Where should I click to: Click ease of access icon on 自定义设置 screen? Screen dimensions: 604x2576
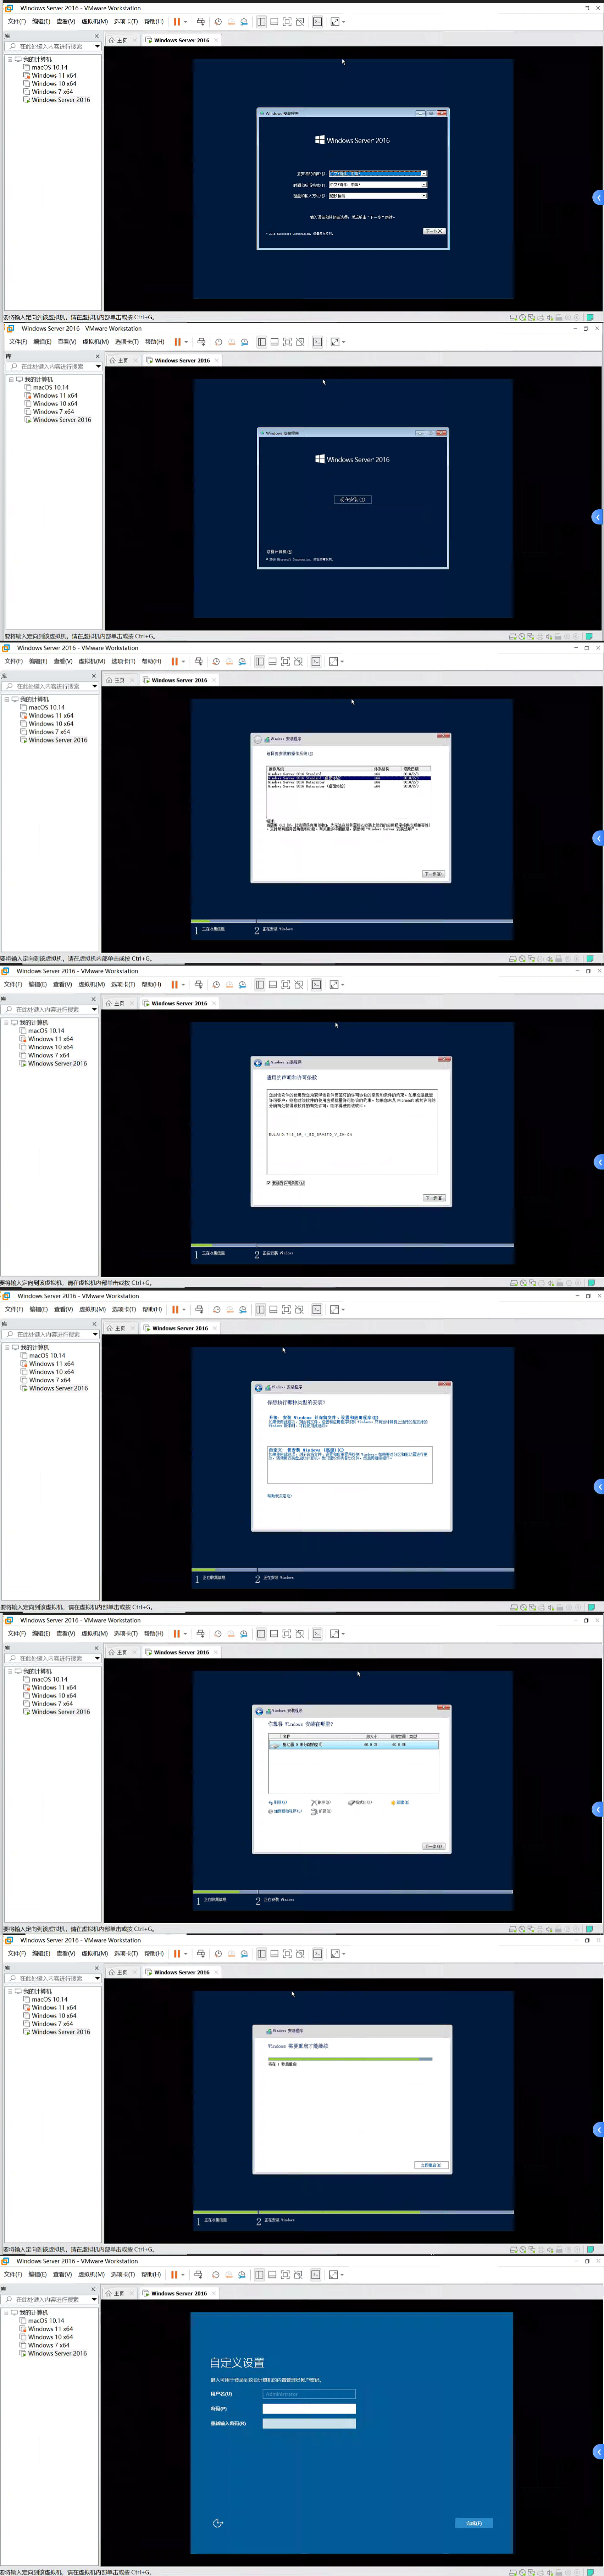[218, 2523]
